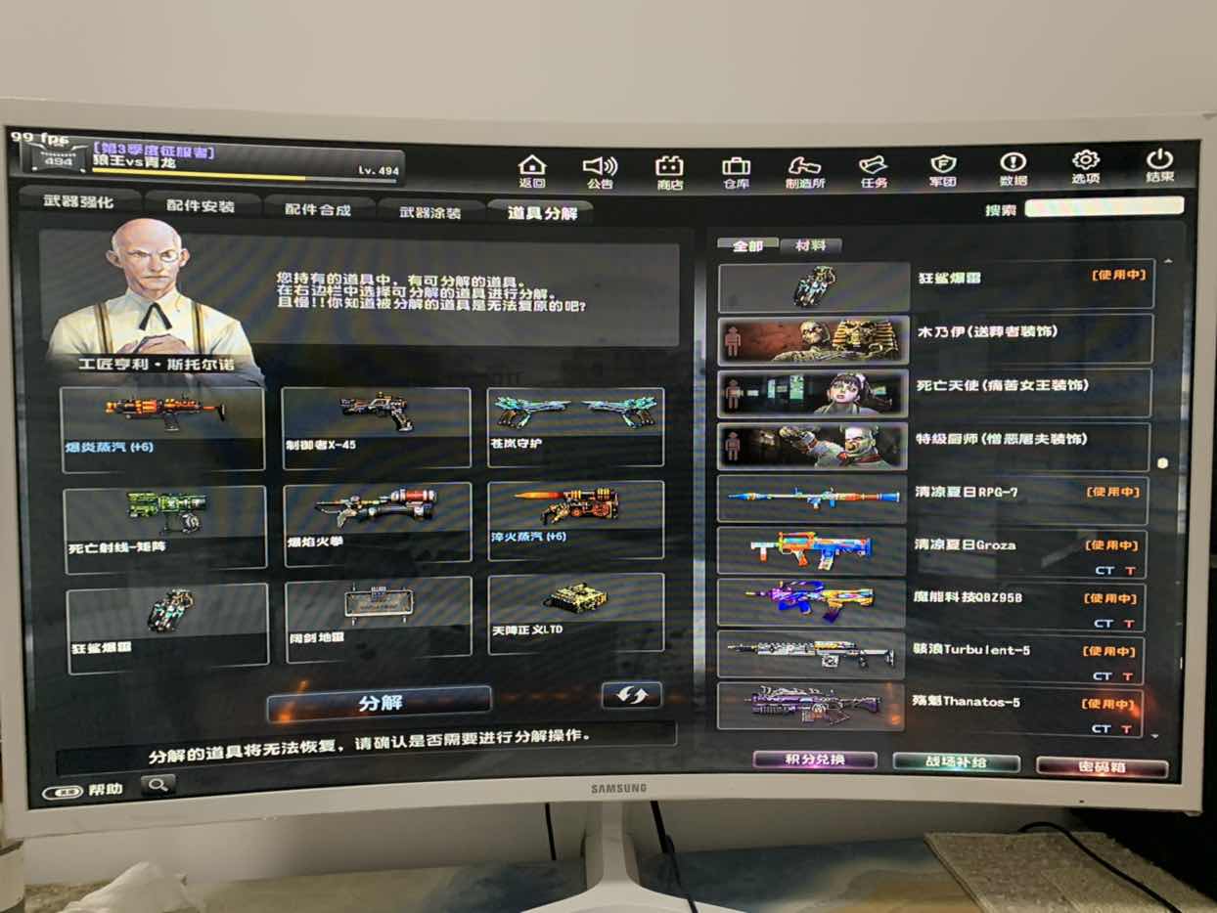This screenshot has height=913, width=1217.
Task: Select the 天降正义LTD weapon slot
Action: 576,613
